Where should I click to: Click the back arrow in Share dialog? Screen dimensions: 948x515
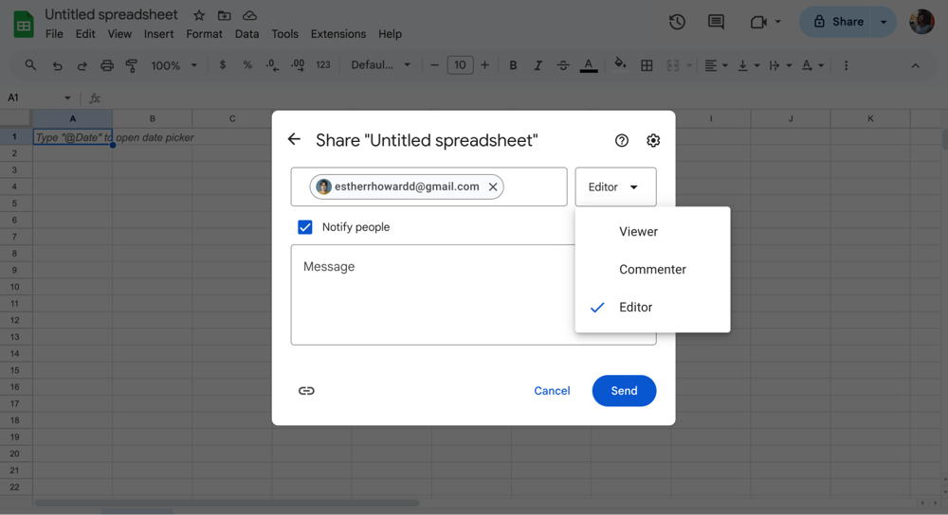point(294,140)
